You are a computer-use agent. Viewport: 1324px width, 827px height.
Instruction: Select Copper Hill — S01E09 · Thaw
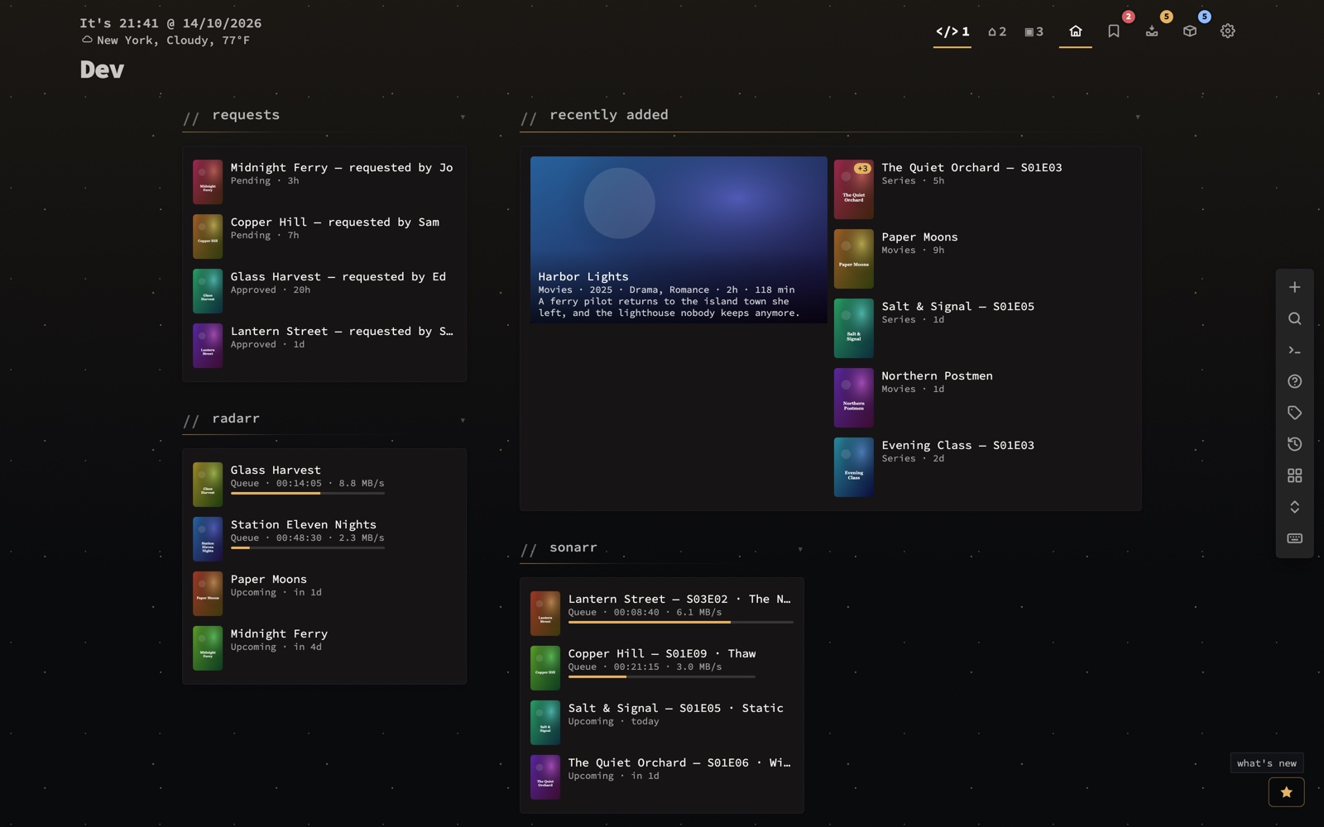[x=661, y=668]
